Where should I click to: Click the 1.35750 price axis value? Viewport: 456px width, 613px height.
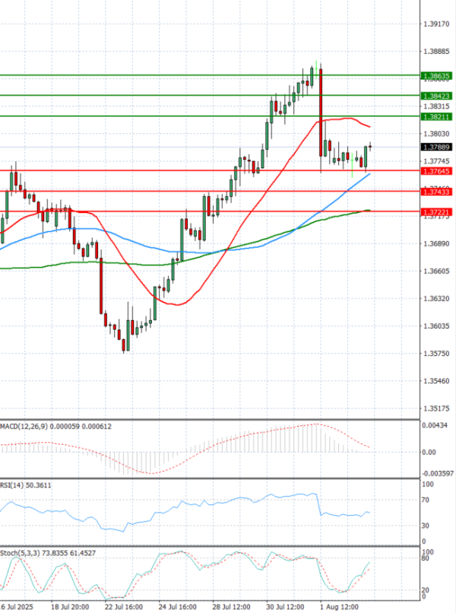(x=436, y=353)
